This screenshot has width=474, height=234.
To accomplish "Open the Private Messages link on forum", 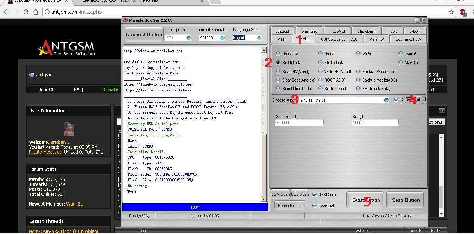I will [45, 152].
